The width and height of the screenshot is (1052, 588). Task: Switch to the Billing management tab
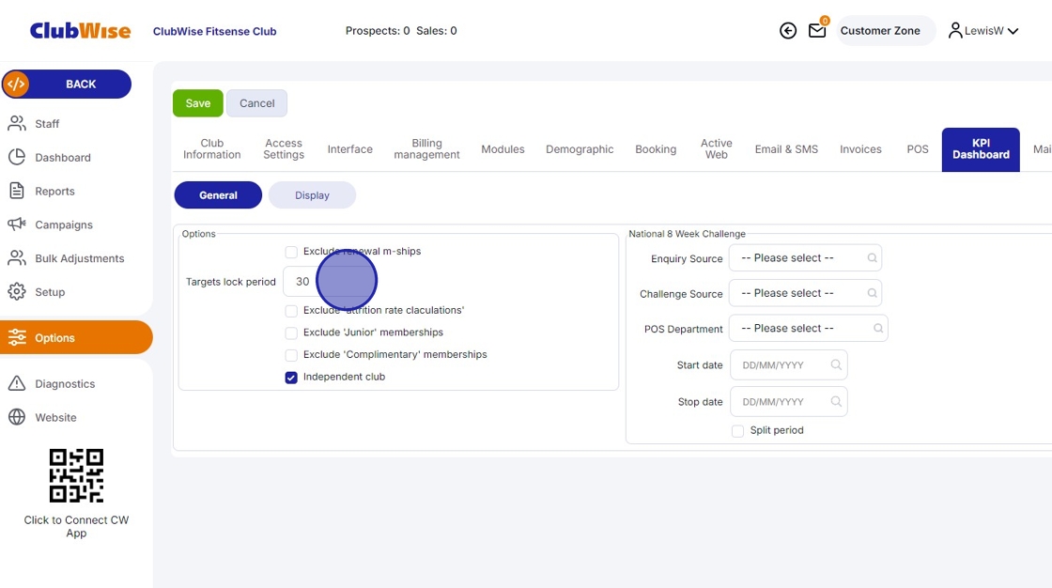coord(426,149)
